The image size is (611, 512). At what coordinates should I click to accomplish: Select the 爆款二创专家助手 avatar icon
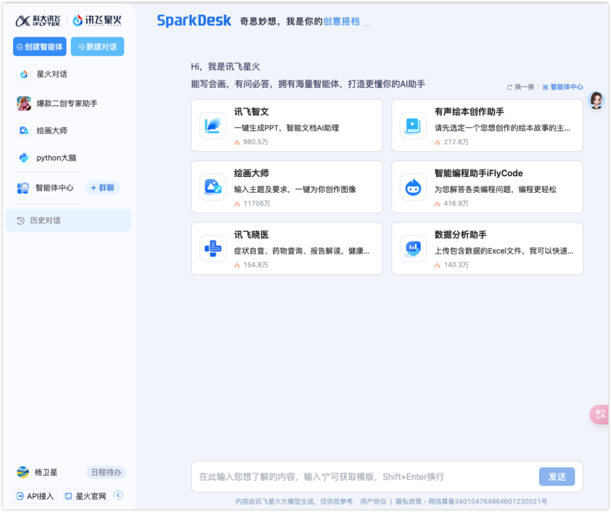tap(23, 102)
